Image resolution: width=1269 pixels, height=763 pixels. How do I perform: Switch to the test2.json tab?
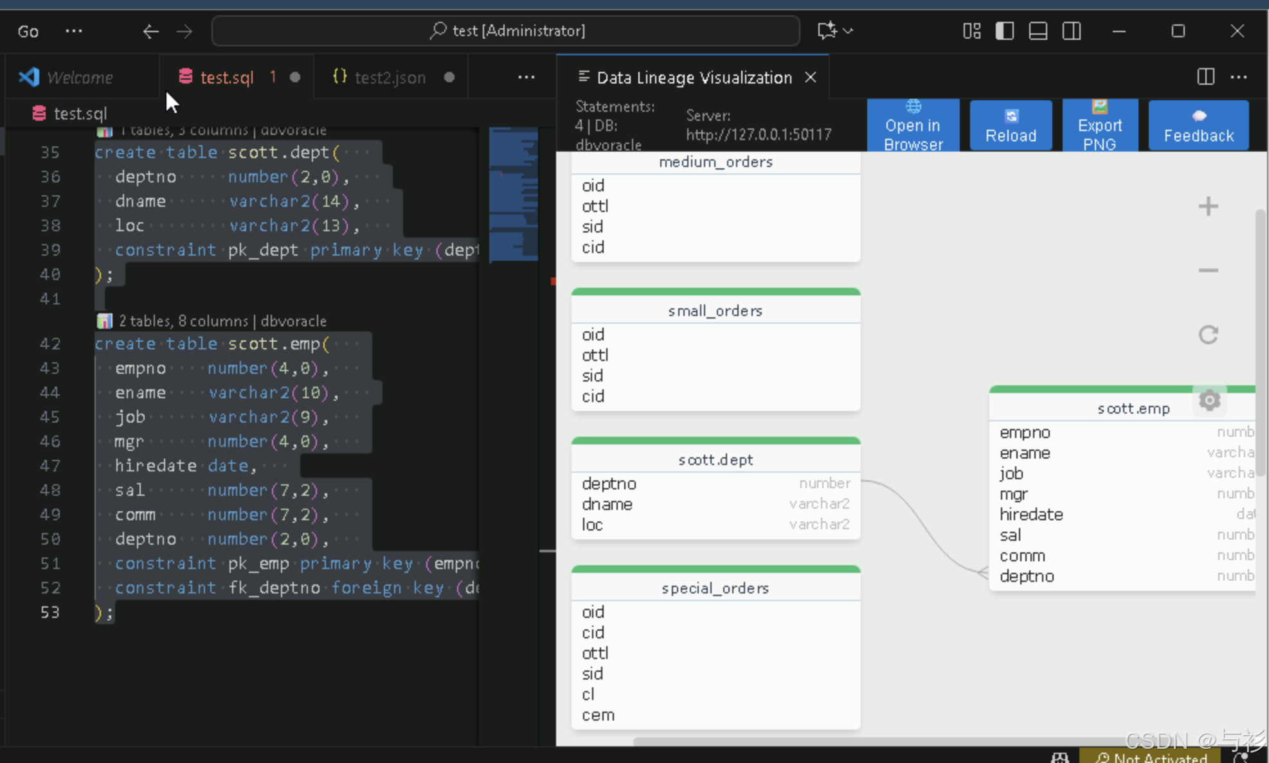(x=390, y=77)
